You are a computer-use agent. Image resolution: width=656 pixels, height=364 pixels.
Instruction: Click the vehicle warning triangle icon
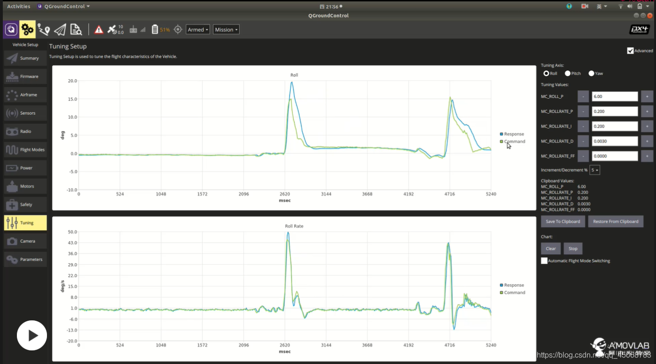[x=99, y=30]
